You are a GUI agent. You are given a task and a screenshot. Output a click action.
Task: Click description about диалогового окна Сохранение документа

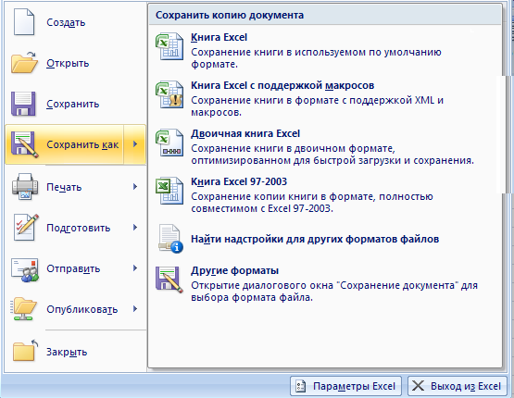(x=334, y=292)
